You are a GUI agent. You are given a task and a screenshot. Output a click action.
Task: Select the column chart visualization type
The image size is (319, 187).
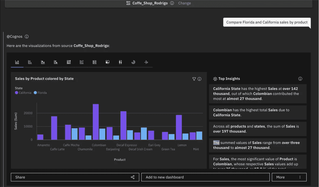pos(17,62)
